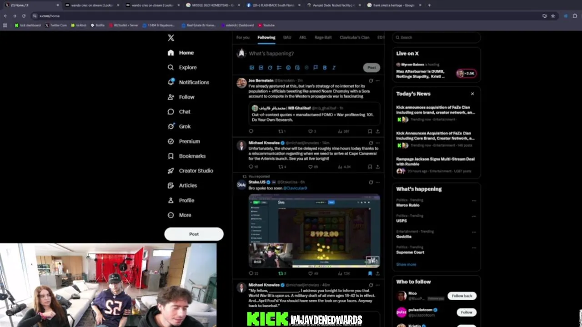Image resolution: width=582 pixels, height=327 pixels.
Task: Bookmark Joe Bernstein's post
Action: tap(370, 131)
